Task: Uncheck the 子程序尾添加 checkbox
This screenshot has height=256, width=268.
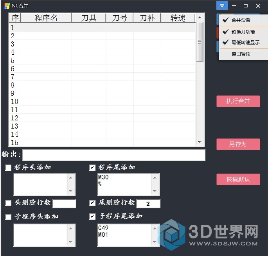Action: 92,217
